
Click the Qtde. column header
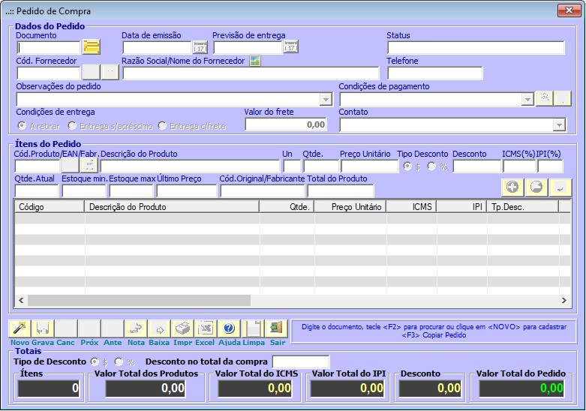(287, 206)
